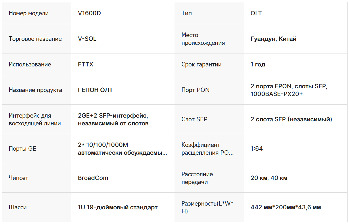Select the 1:64 split ratio value
The height and width of the screenshot is (224, 349).
coord(256,149)
